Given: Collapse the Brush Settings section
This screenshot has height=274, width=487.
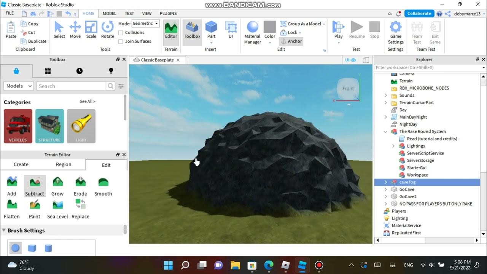Looking at the screenshot, I should [x=4, y=231].
